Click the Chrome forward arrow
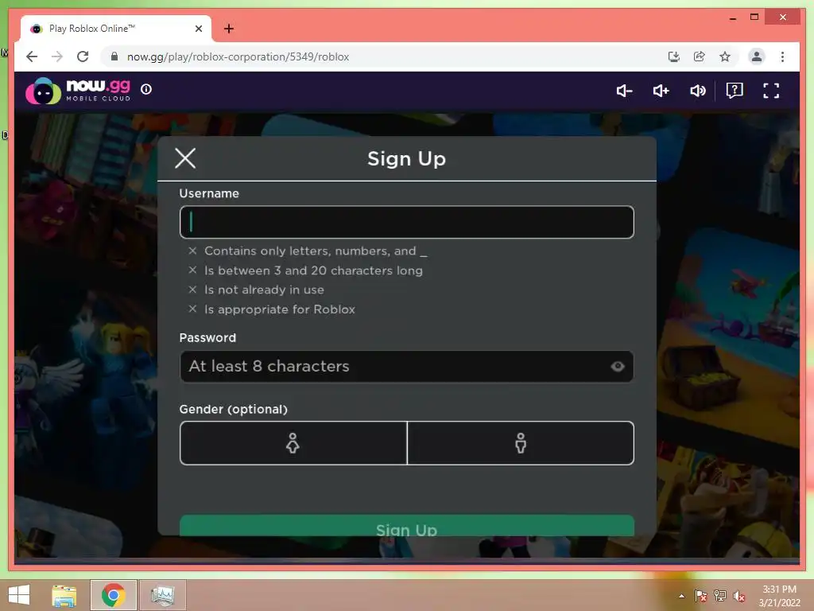Image resolution: width=814 pixels, height=611 pixels. point(57,56)
